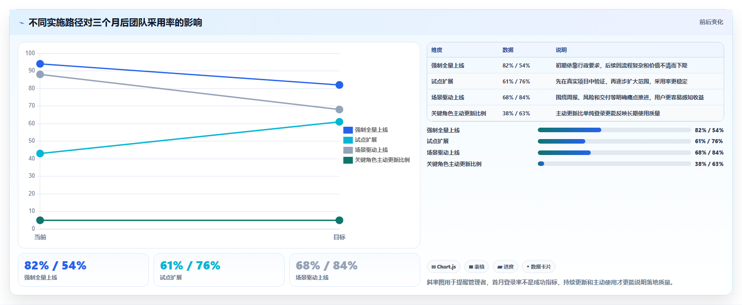The image size is (742, 305).
Task: Open the Chart.js chip
Action: (x=444, y=267)
